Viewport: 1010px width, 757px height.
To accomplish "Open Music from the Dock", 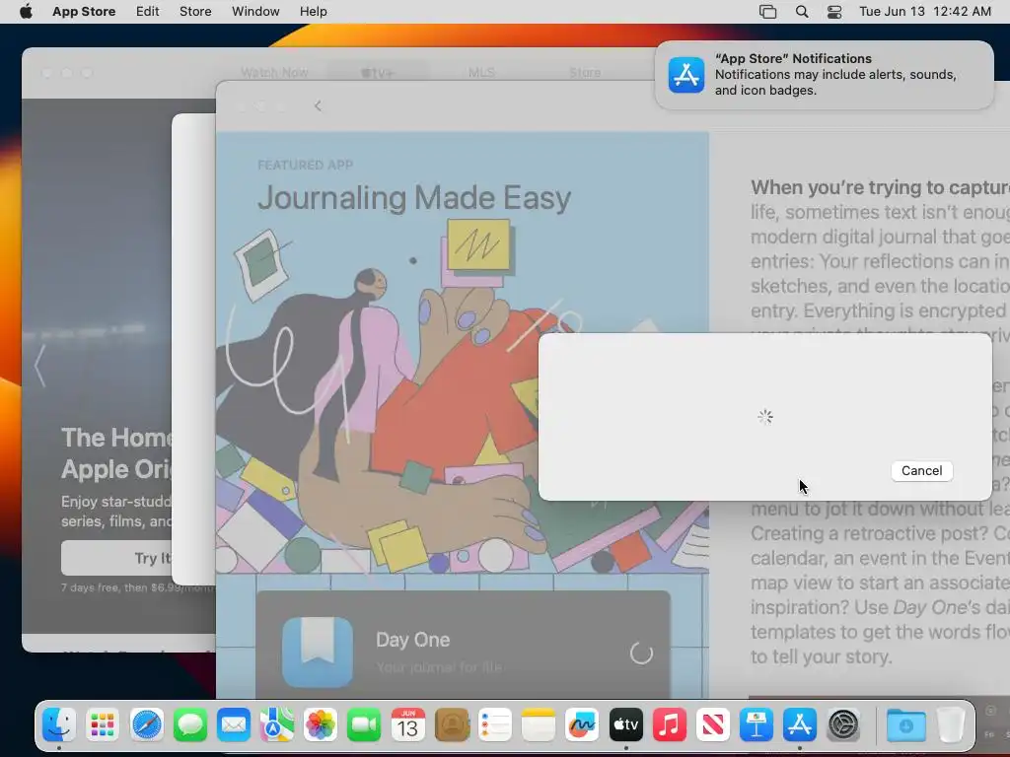I will pos(670,725).
